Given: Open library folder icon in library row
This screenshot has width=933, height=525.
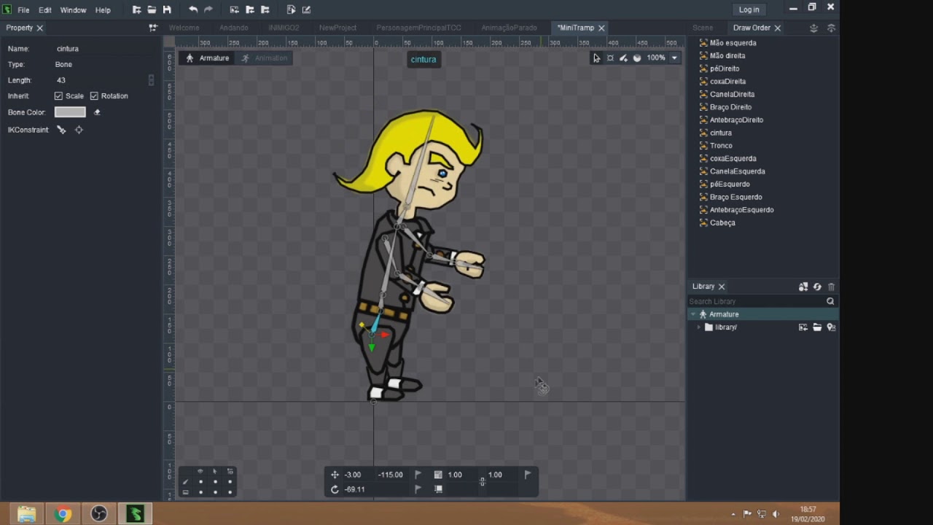Looking at the screenshot, I should coord(817,327).
